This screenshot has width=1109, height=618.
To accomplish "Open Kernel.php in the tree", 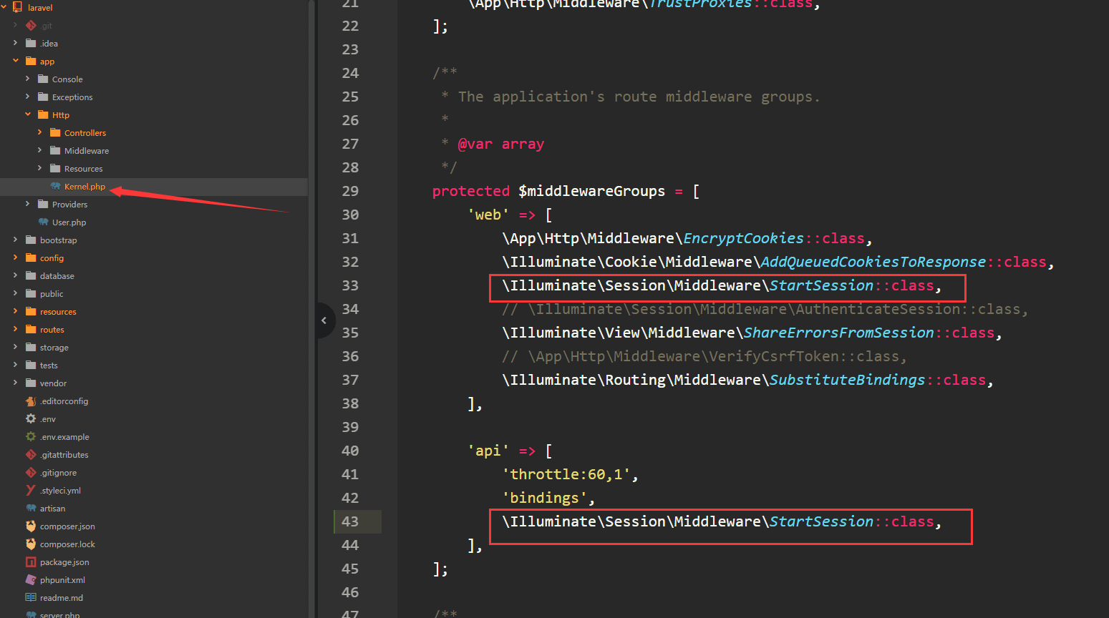I will click(x=84, y=187).
